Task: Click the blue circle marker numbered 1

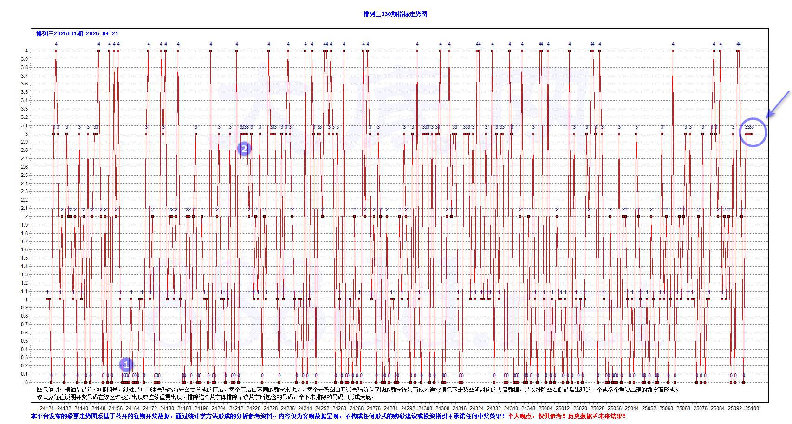Action: [126, 365]
